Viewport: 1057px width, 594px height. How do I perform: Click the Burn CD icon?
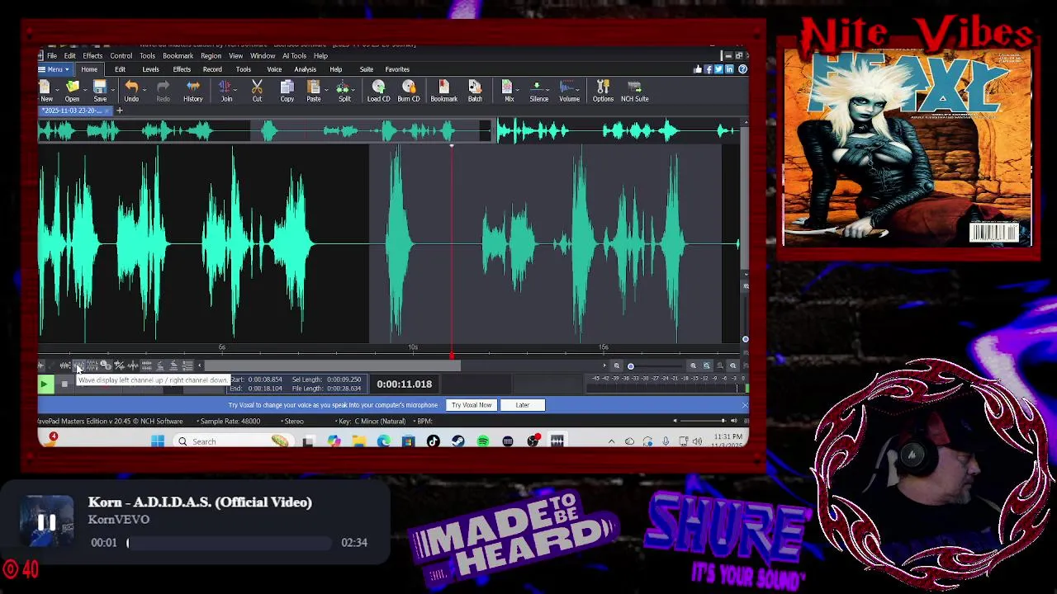point(409,91)
